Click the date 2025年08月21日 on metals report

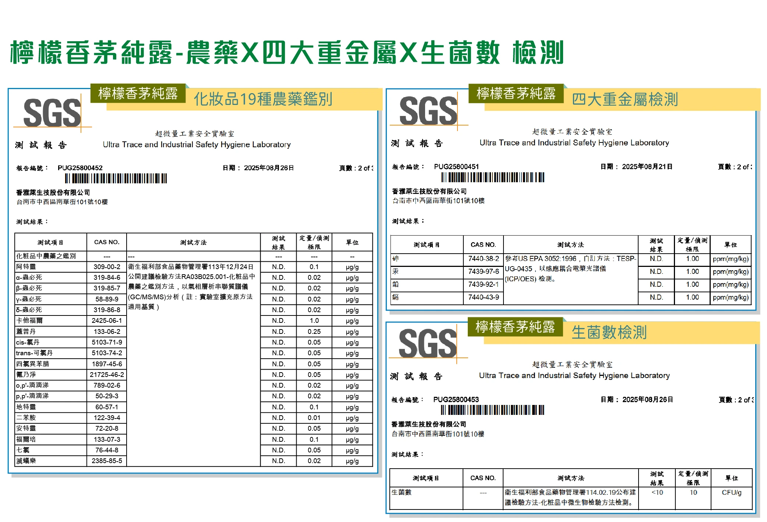click(647, 167)
